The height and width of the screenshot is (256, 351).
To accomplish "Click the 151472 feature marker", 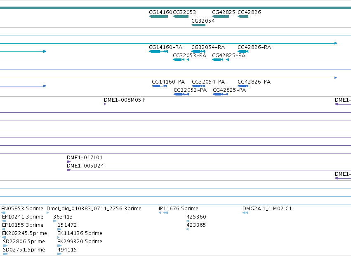I will pos(59,229).
